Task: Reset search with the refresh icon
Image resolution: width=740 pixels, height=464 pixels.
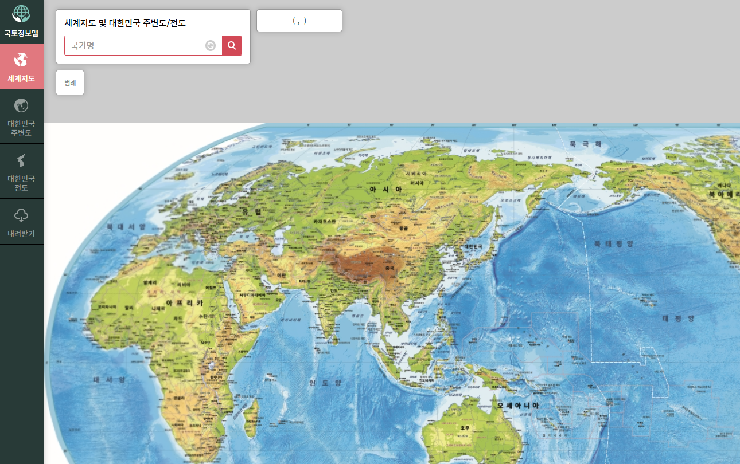Action: point(211,46)
